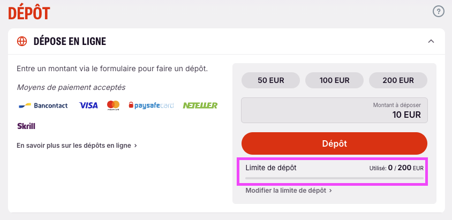Click the Limite de dépôt label

tap(271, 168)
